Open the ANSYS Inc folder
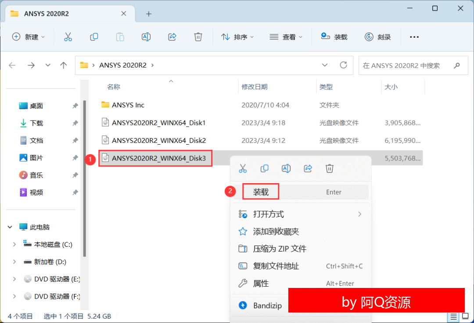 tap(128, 105)
